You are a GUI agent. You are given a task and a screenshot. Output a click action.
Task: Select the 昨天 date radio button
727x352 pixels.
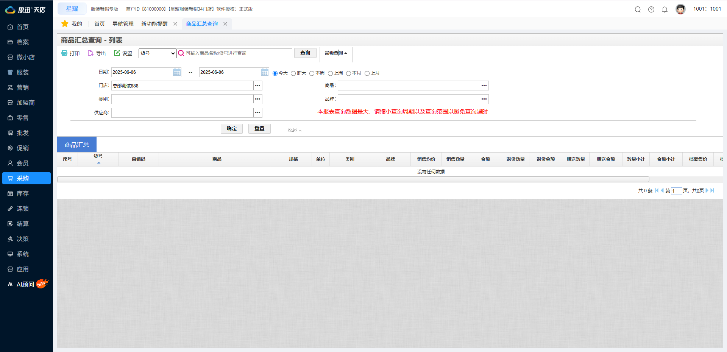[x=293, y=73]
